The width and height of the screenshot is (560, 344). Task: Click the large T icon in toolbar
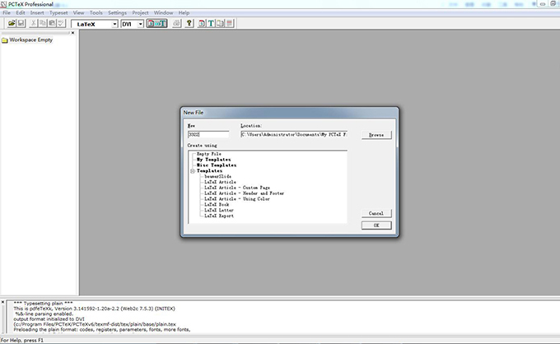coord(211,24)
